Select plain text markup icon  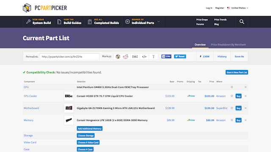153,57
